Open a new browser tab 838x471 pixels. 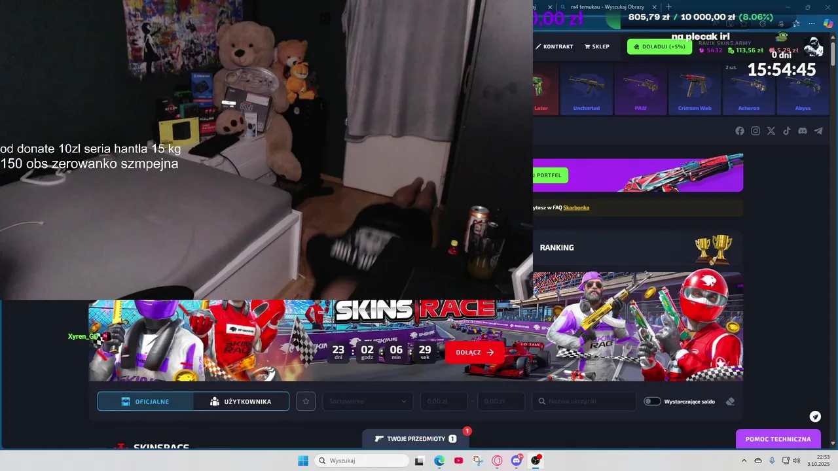point(668,7)
